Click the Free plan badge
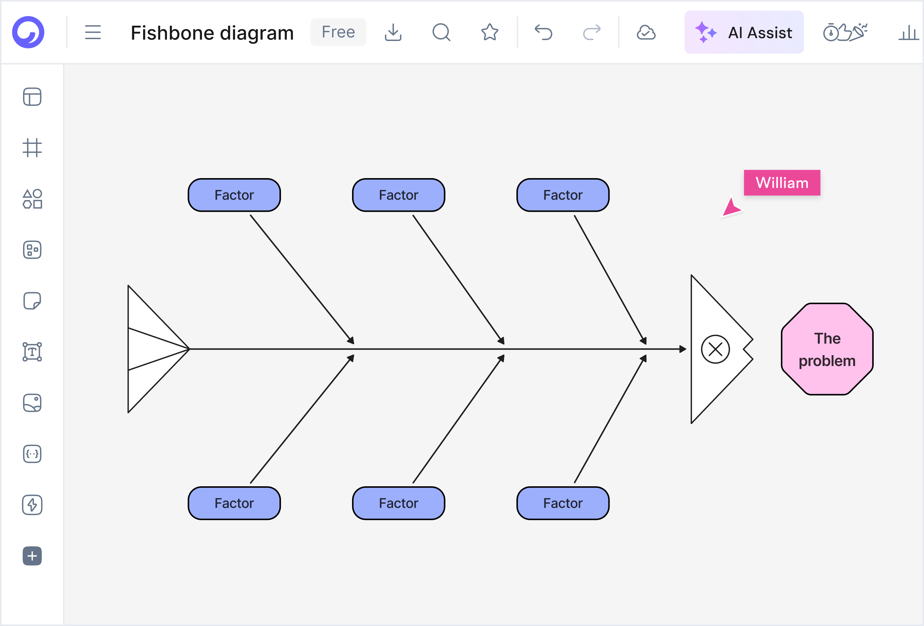This screenshot has height=626, width=924. (338, 32)
